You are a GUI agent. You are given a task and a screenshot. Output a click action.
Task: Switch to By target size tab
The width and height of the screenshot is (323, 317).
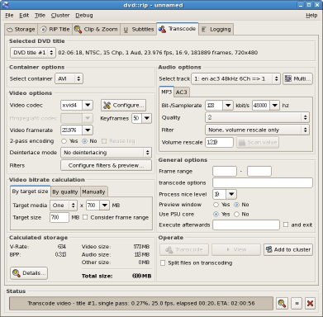[30, 192]
